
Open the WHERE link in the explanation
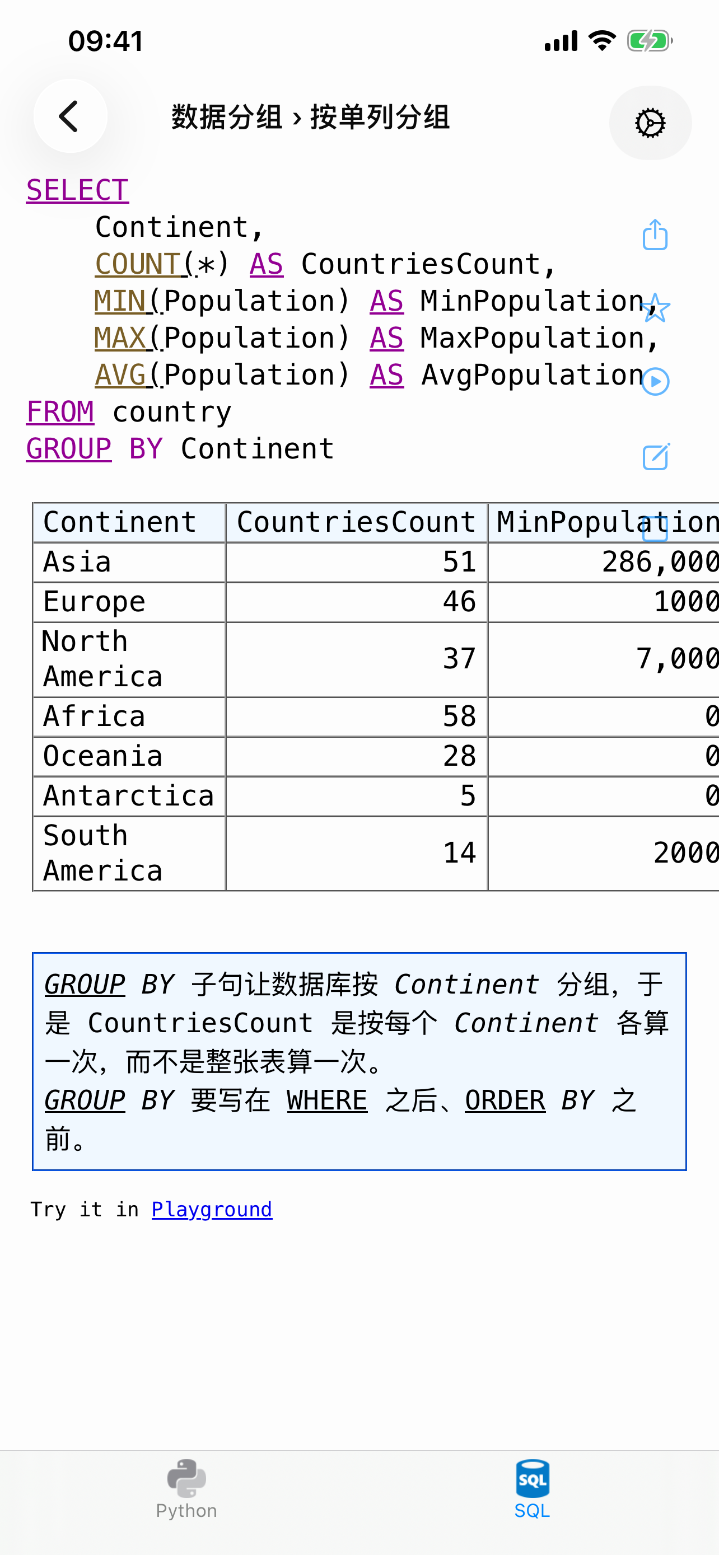(327, 1100)
